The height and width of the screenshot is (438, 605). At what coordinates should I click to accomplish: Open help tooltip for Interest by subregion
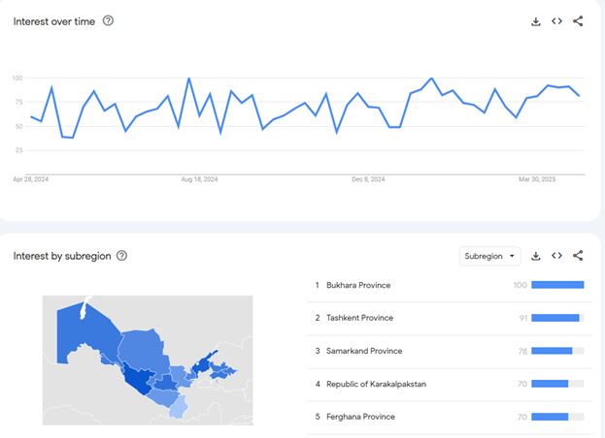coord(121,256)
